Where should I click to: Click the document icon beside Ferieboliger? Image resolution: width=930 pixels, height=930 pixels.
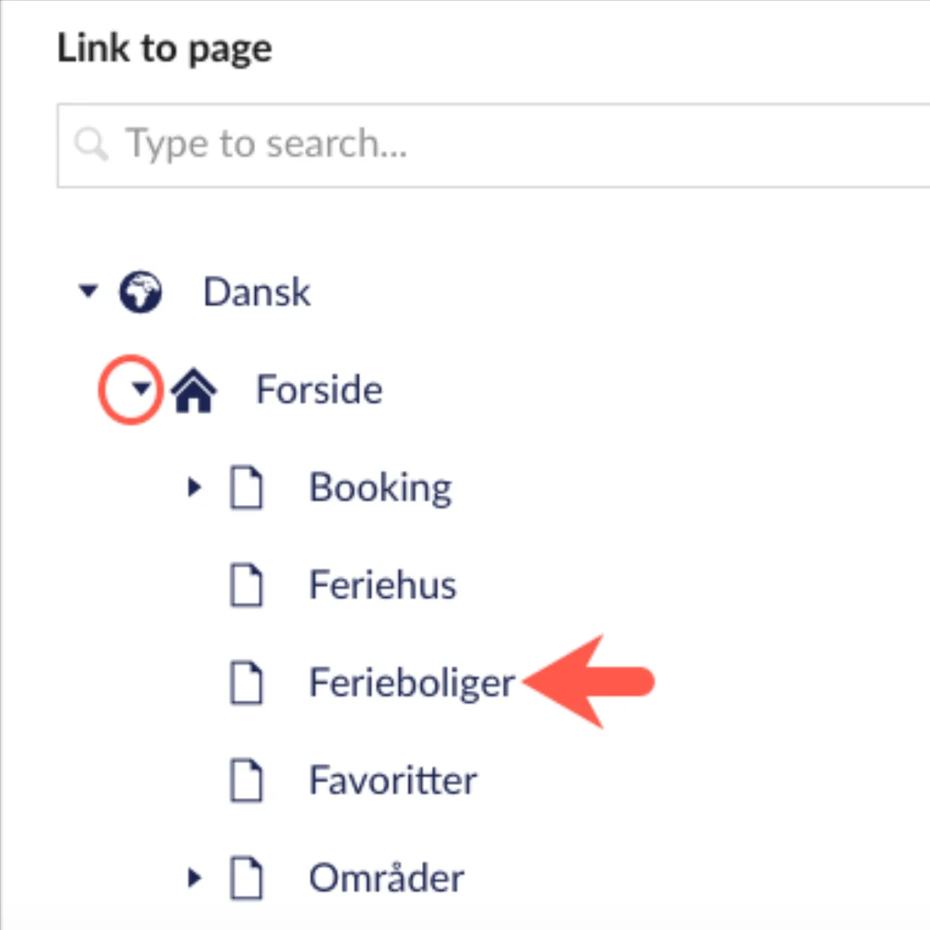point(246,682)
